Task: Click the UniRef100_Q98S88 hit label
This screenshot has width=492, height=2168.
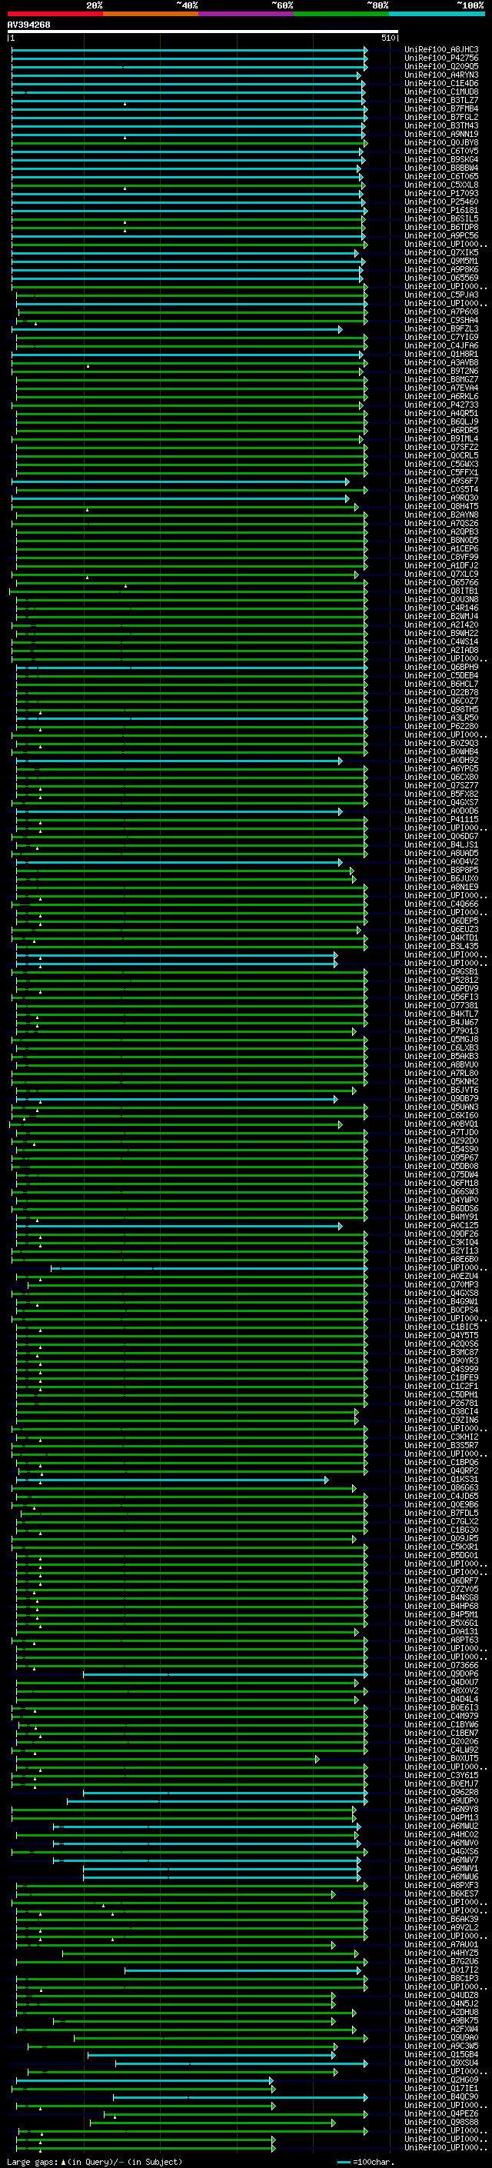Action: click(440, 2122)
